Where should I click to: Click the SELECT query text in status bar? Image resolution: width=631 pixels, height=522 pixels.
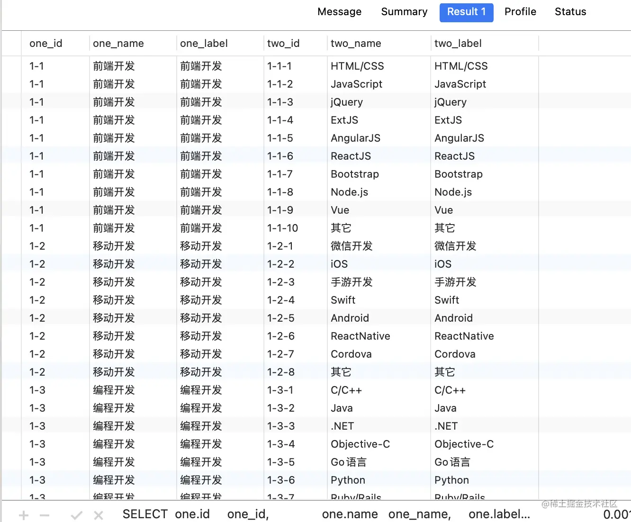(326, 514)
